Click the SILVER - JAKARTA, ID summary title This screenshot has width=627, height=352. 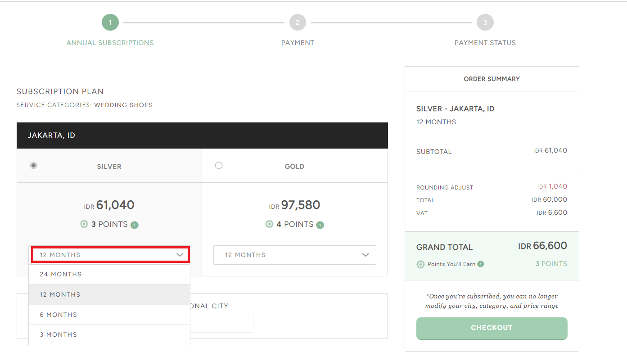(456, 109)
